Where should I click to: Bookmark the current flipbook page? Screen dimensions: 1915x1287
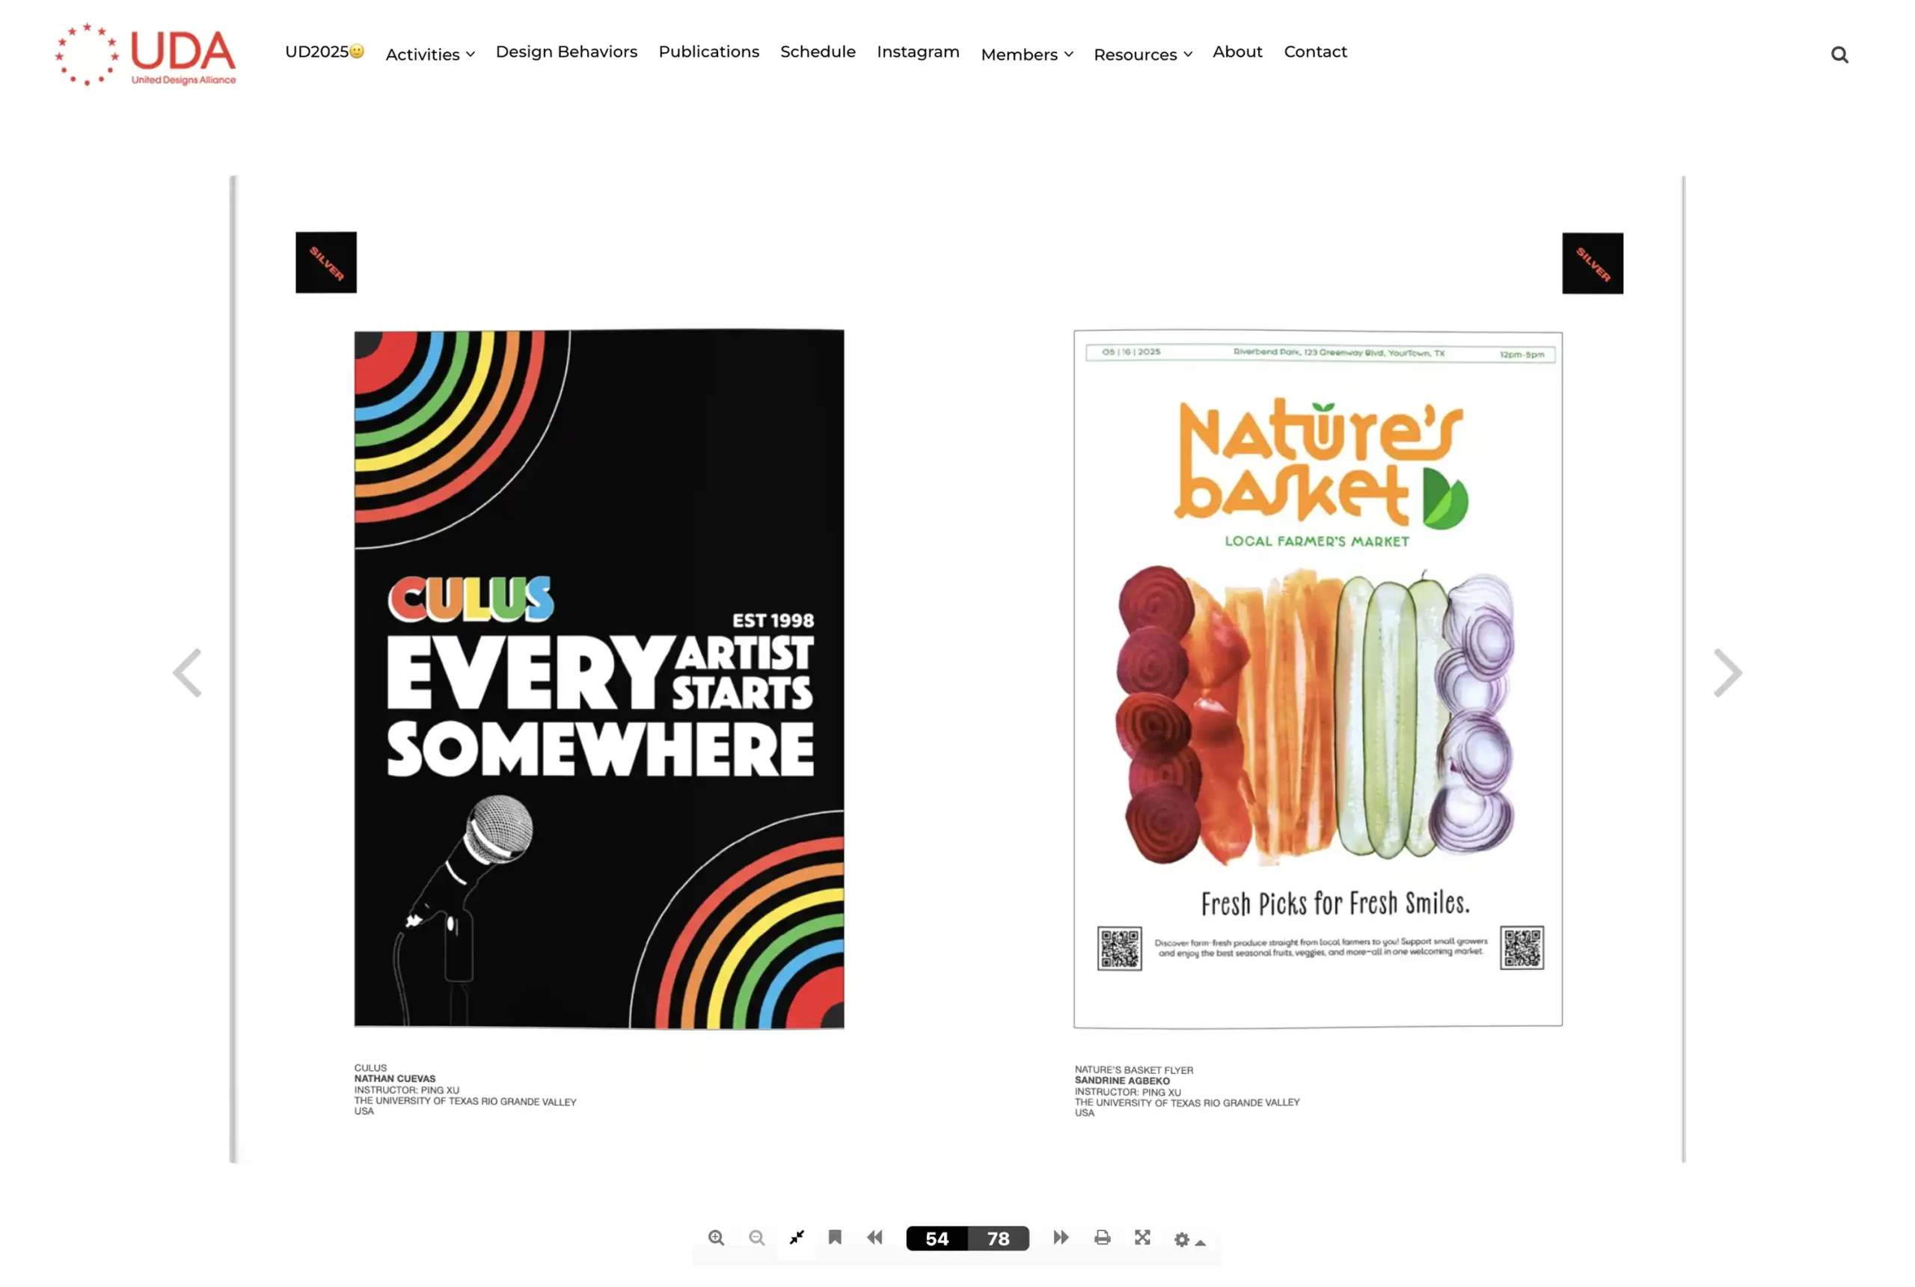(835, 1238)
